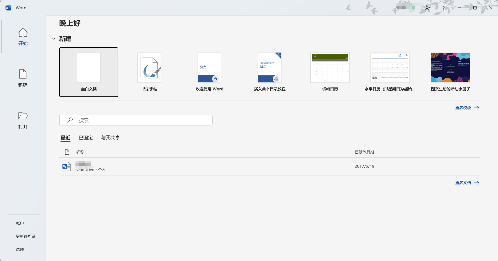Click the Word logo in the title bar
The image size is (498, 261).
coord(8,8)
